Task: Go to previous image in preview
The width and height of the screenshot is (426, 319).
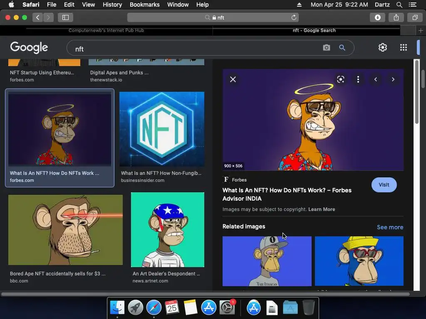Action: click(376, 79)
